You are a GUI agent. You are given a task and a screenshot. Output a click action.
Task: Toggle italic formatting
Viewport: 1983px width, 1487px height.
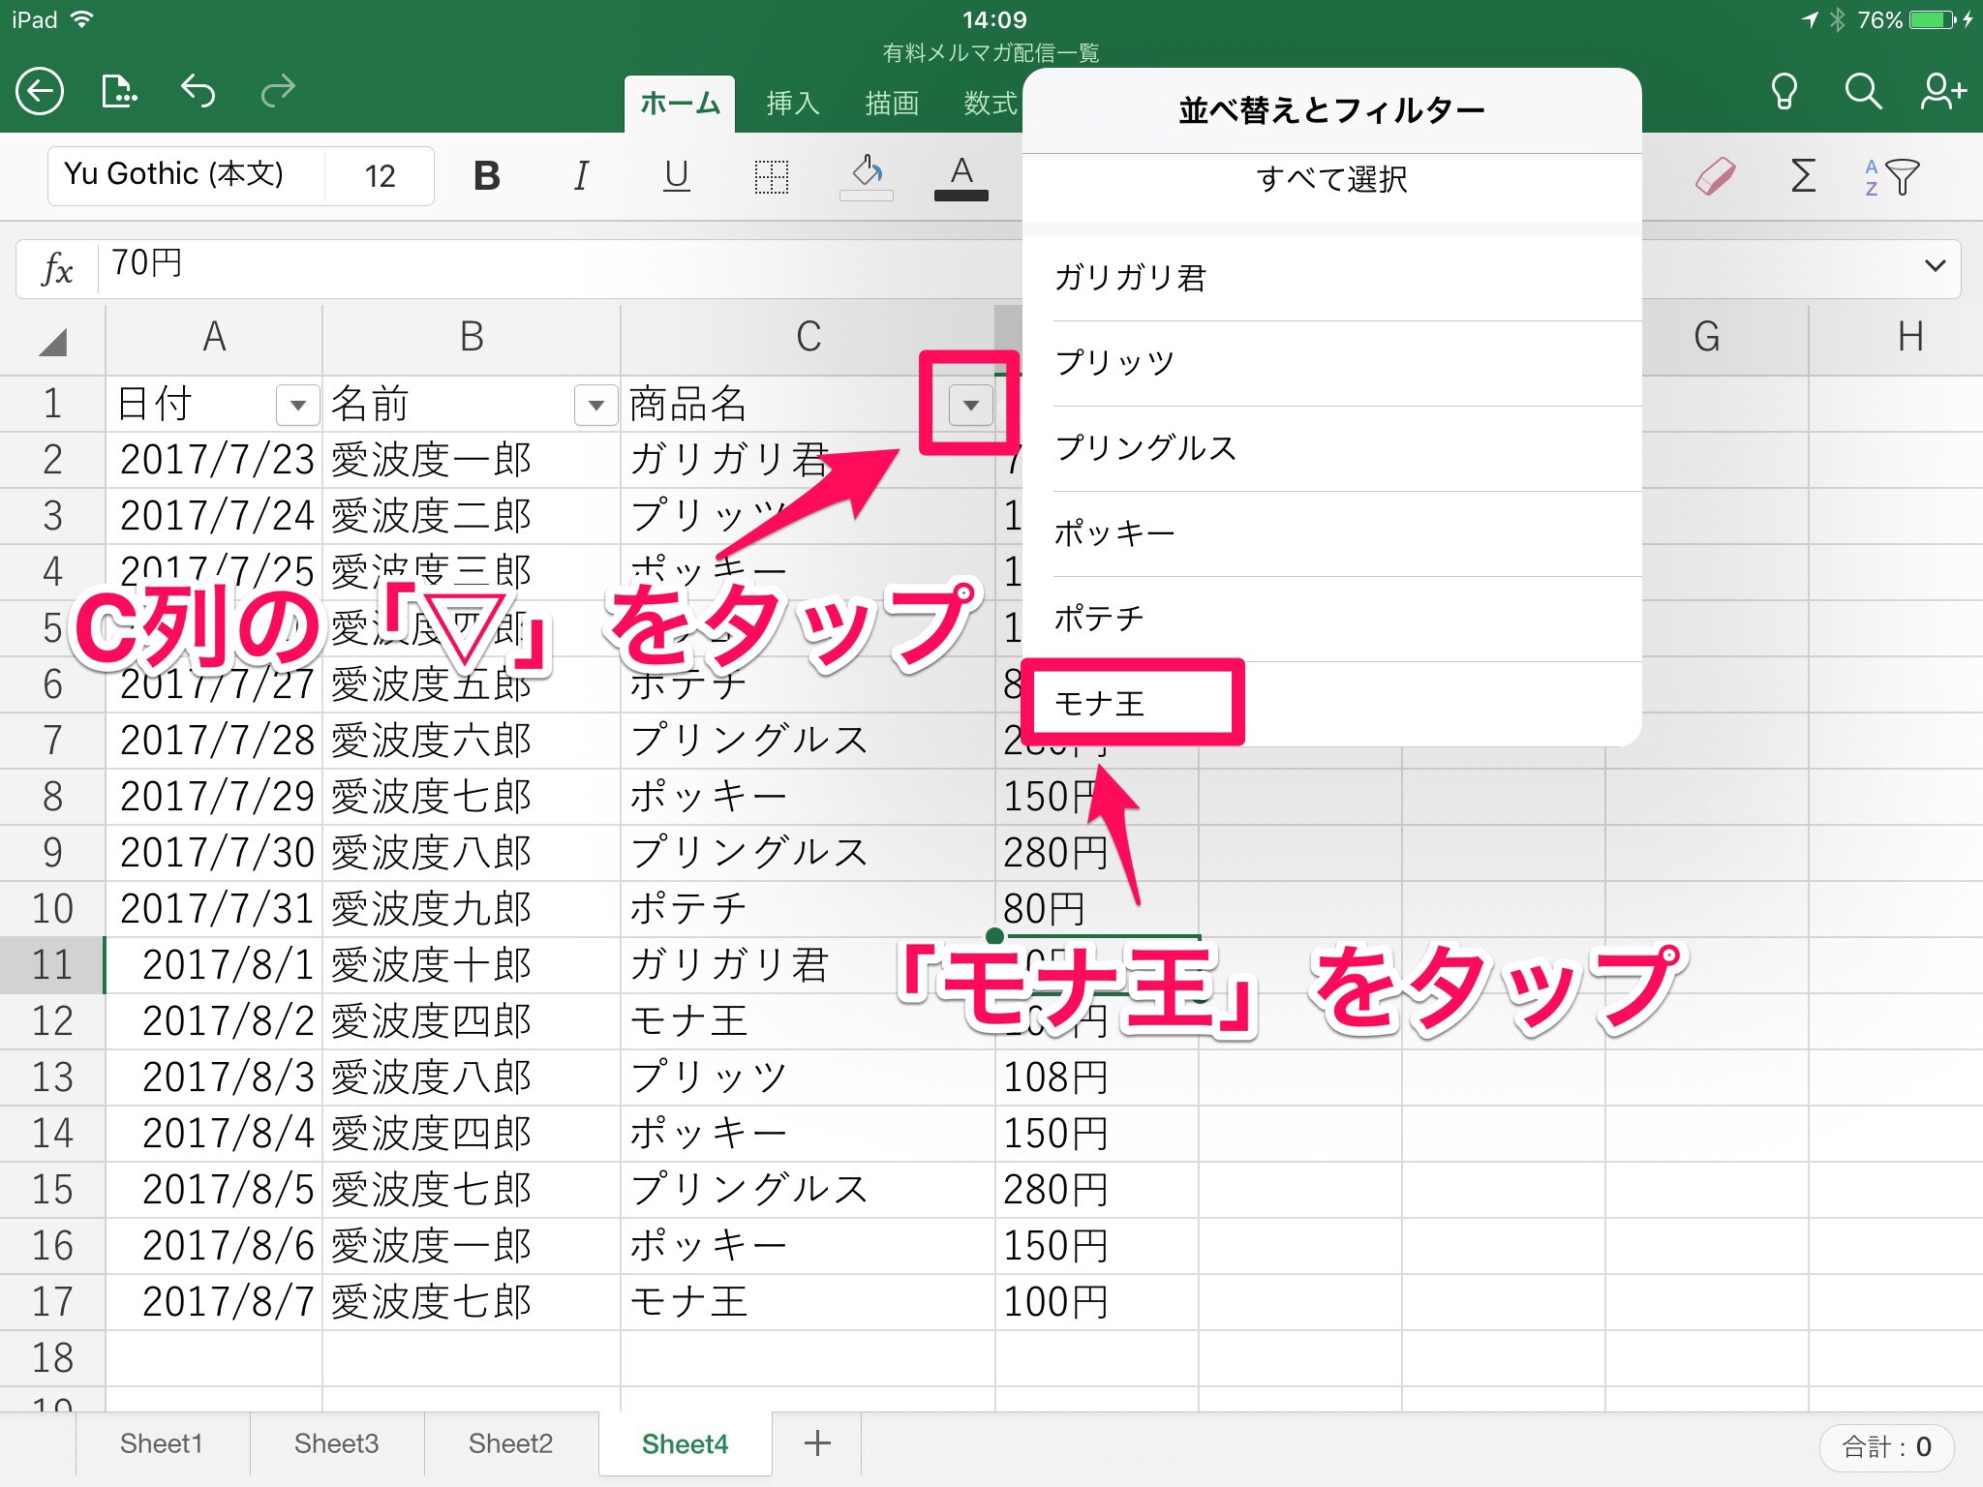click(x=580, y=176)
